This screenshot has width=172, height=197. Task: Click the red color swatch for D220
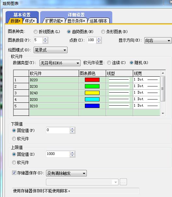pos(92,80)
